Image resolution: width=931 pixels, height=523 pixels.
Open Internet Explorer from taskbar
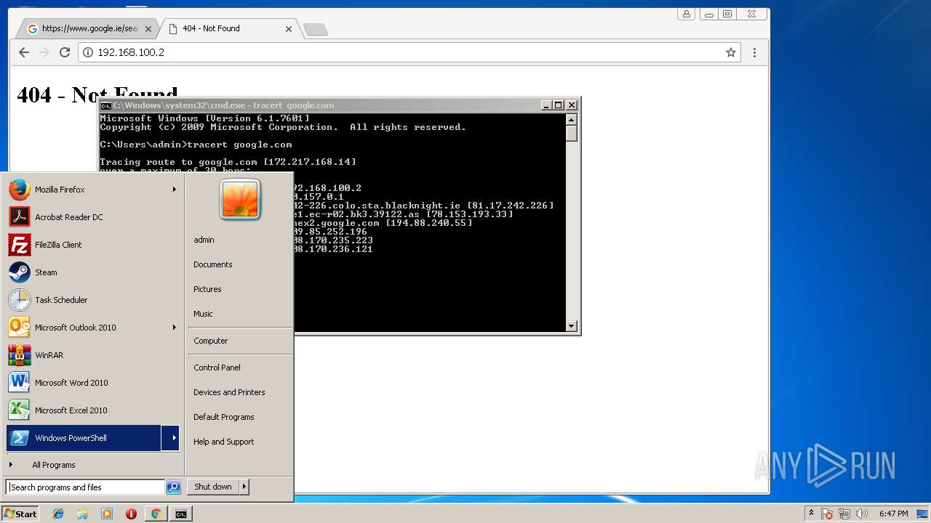pyautogui.click(x=58, y=514)
